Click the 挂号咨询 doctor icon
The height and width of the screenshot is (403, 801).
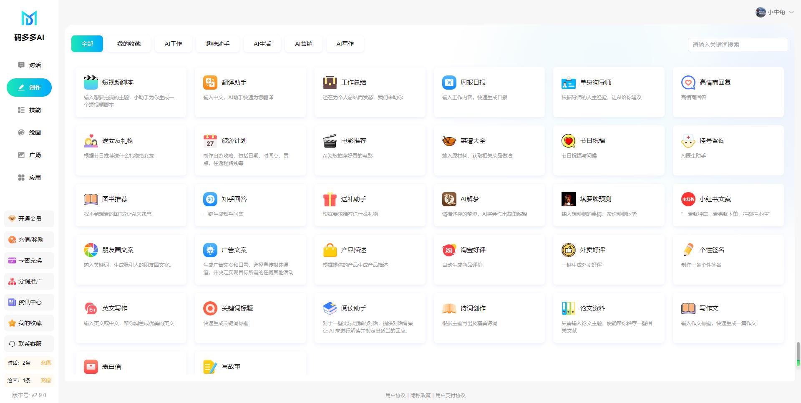[x=688, y=141]
